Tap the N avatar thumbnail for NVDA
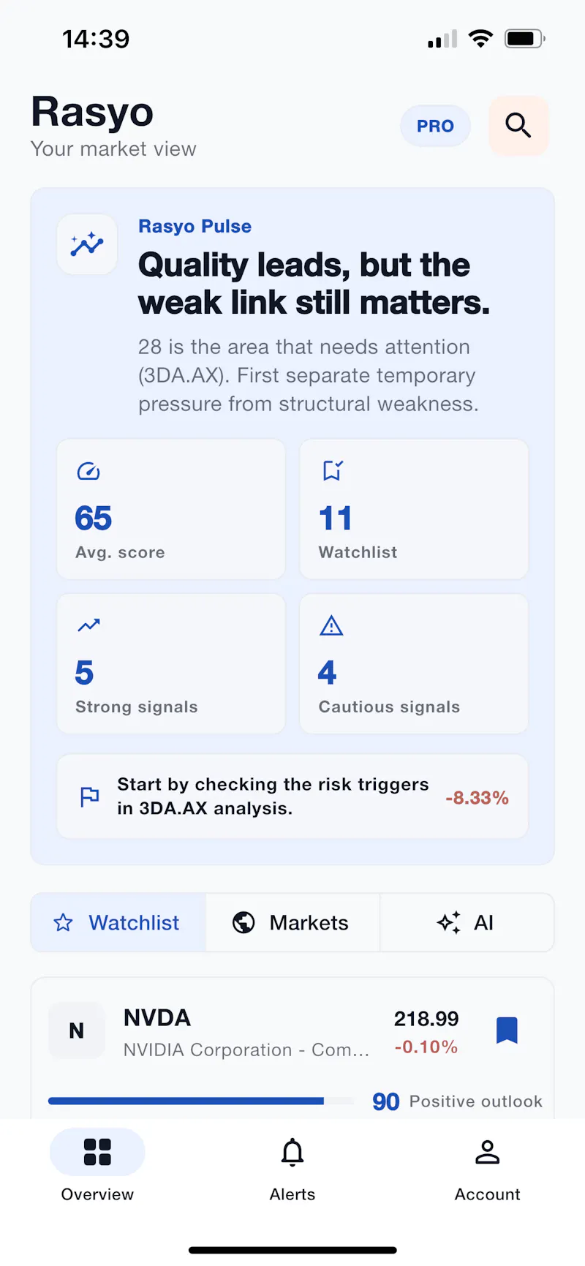 tap(77, 1030)
